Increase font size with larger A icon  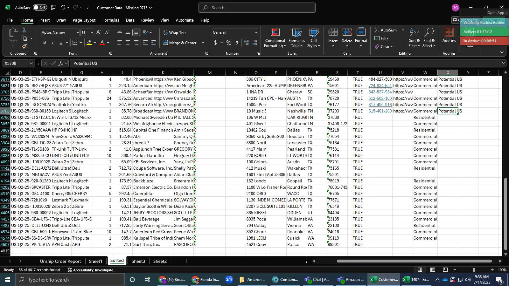(x=99, y=32)
